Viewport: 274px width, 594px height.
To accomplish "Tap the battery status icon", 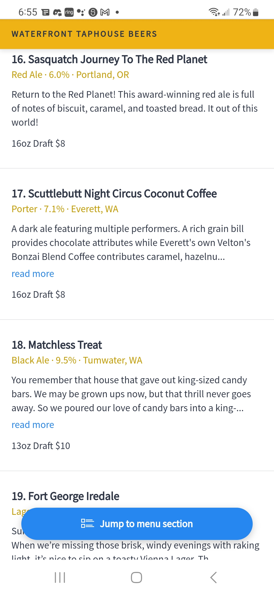I will coord(255,12).
